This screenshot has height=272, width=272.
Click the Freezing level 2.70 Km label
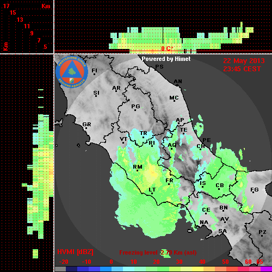(158, 252)
